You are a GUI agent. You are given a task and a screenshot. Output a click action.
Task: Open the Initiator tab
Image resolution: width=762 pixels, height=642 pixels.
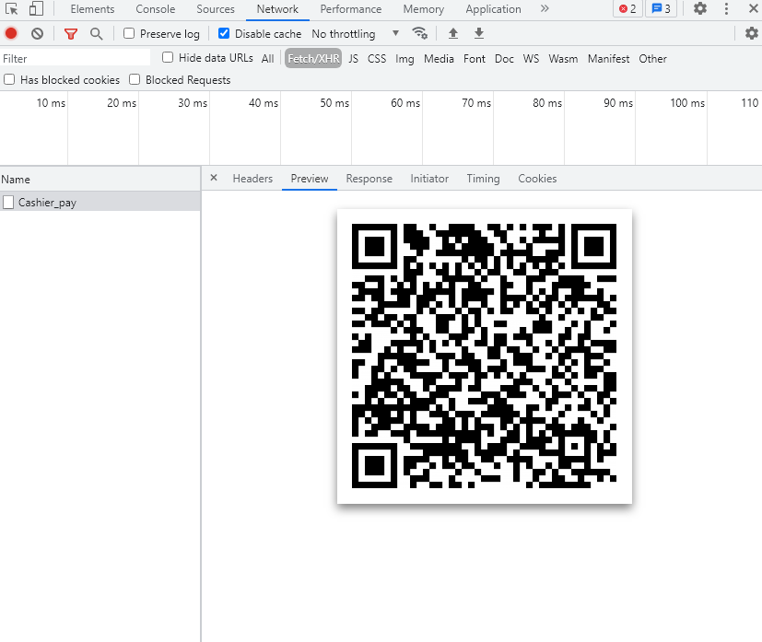click(x=429, y=178)
